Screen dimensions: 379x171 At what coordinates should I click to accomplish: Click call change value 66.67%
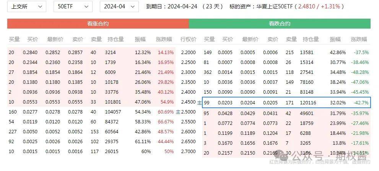[x=166, y=121]
